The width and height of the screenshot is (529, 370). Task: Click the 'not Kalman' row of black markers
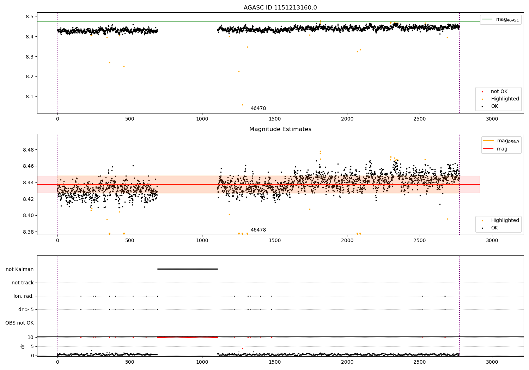click(x=188, y=269)
